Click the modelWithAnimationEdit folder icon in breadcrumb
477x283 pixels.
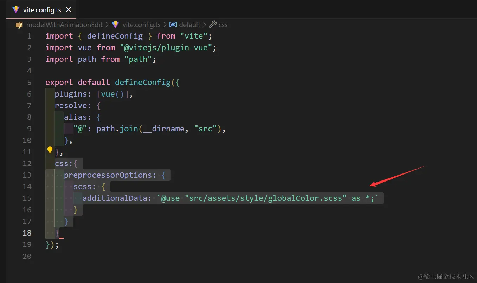pyautogui.click(x=20, y=25)
